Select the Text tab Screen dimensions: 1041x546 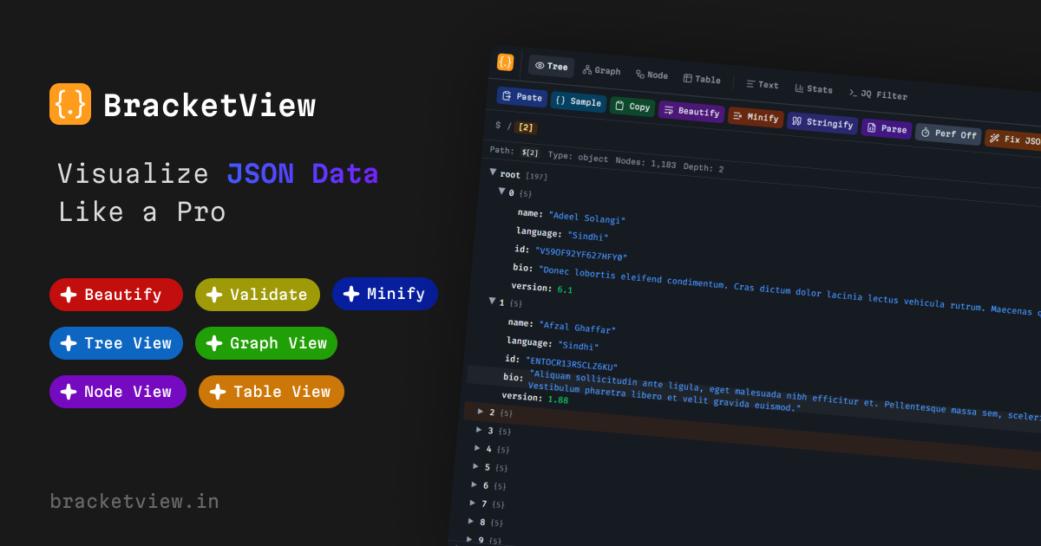(x=763, y=84)
